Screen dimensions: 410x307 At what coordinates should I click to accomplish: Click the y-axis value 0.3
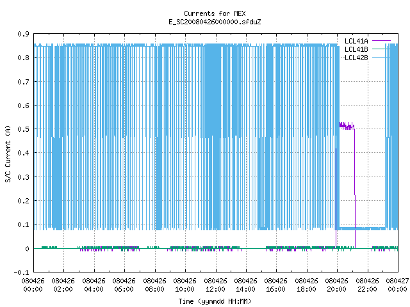tap(23, 177)
